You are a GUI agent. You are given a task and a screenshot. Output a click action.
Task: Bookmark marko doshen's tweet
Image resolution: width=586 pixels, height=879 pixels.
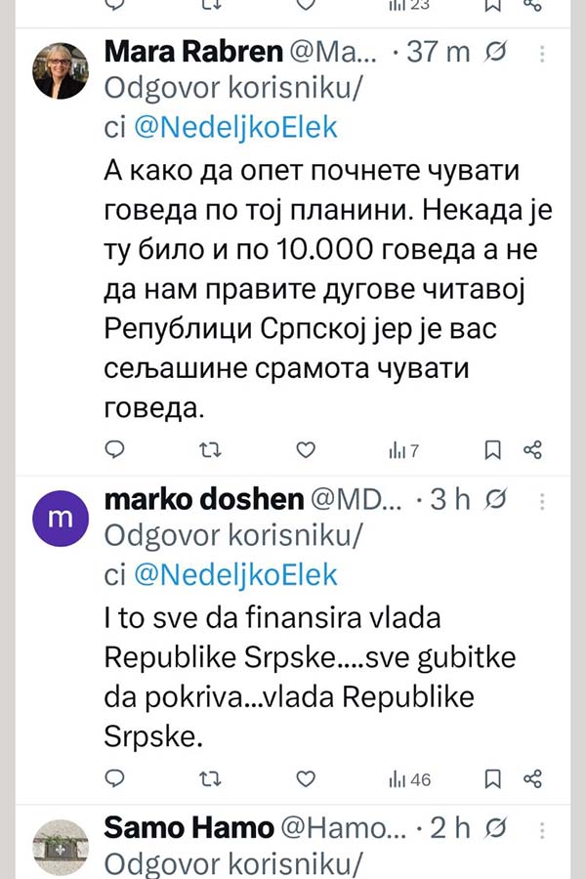pyautogui.click(x=494, y=778)
